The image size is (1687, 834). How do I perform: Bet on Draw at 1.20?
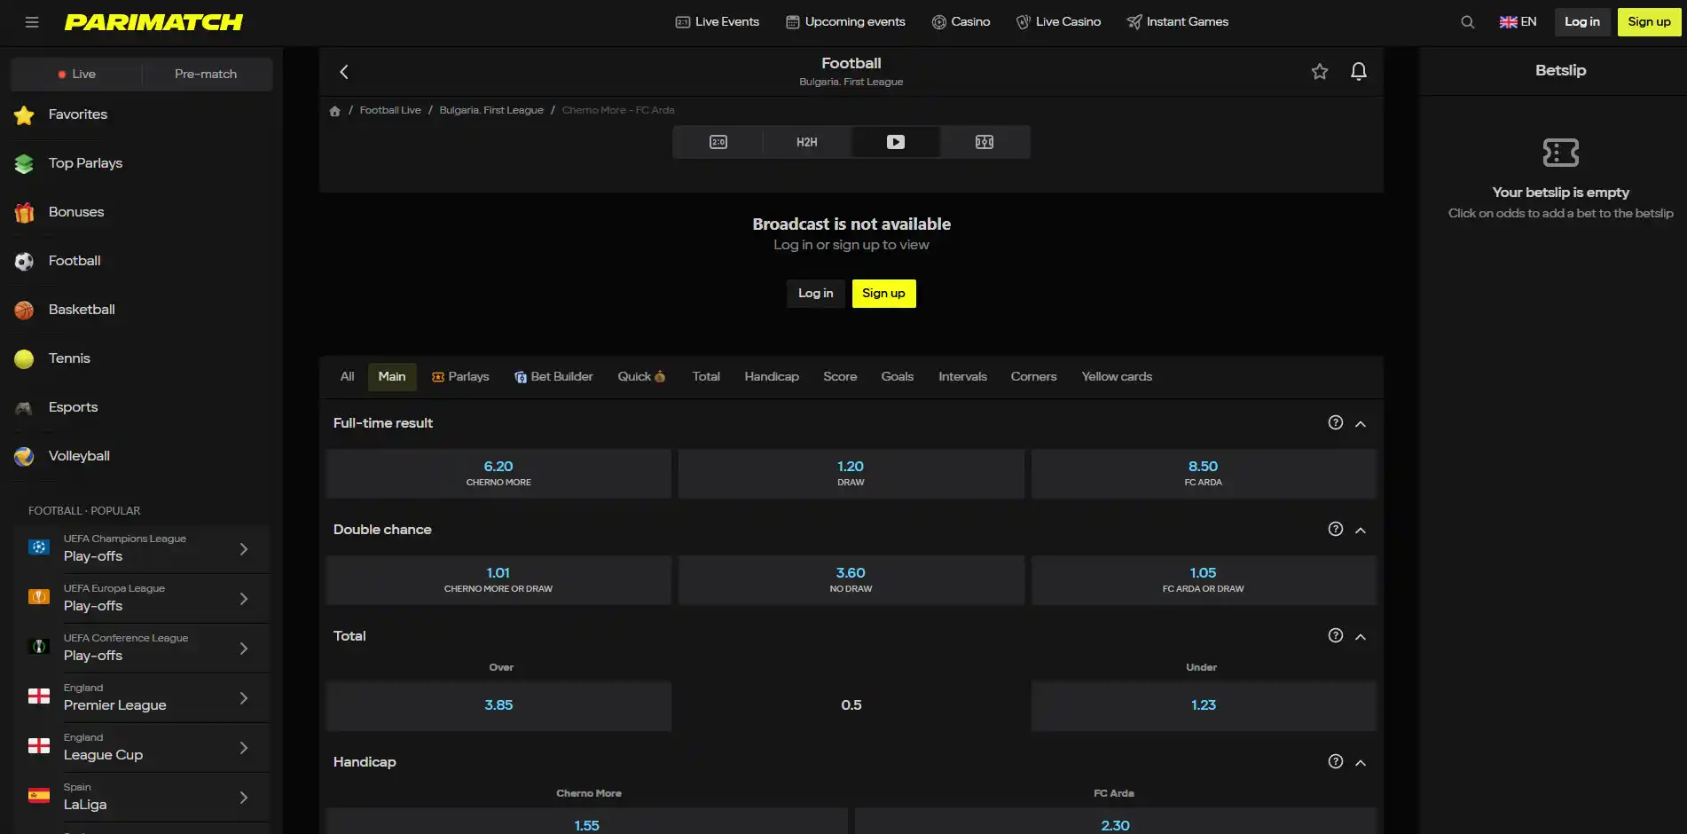pyautogui.click(x=851, y=474)
